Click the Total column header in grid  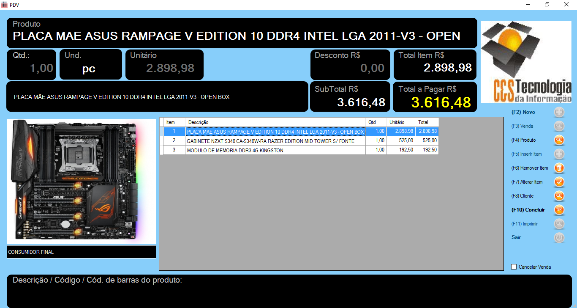tap(427, 122)
